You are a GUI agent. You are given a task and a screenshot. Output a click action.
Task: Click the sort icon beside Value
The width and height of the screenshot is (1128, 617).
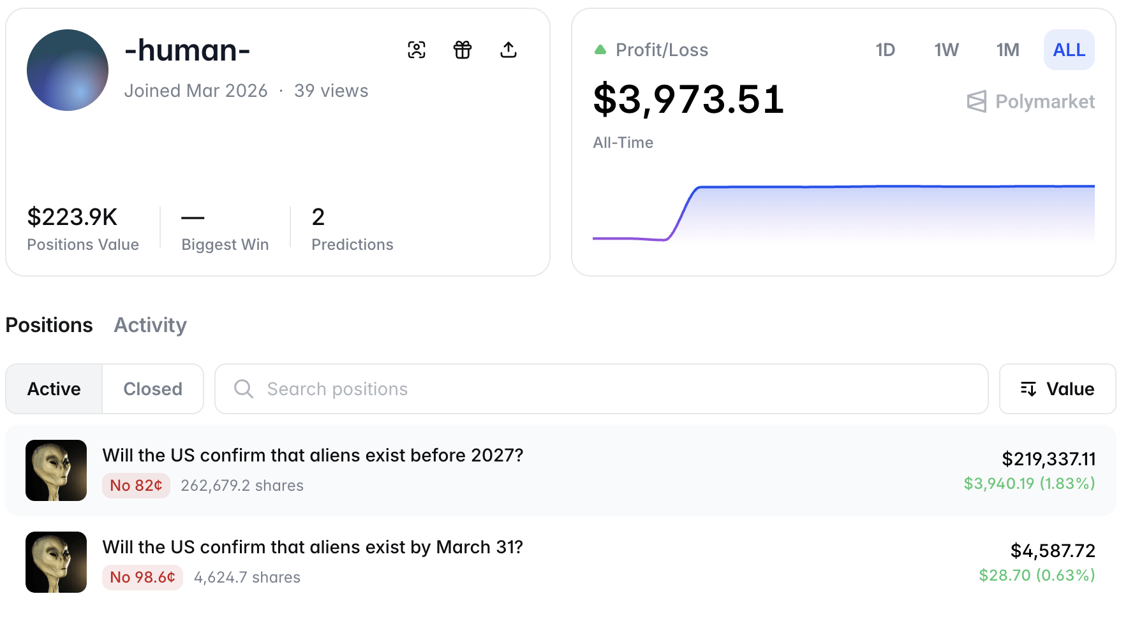[1028, 389]
